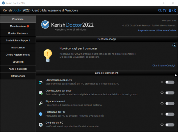Click the Nuovi consigli per il computer heading
Screen dimensions: 178x132
click(x=78, y=49)
